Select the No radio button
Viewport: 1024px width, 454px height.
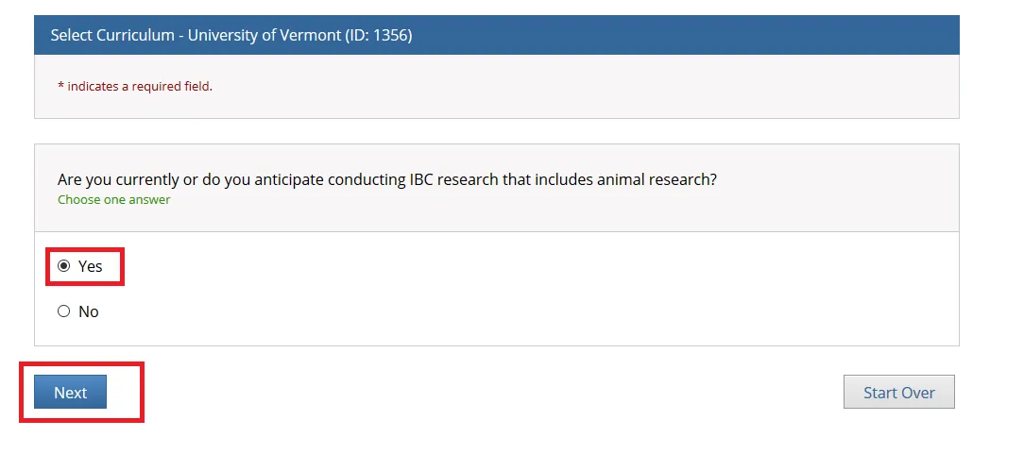(64, 311)
